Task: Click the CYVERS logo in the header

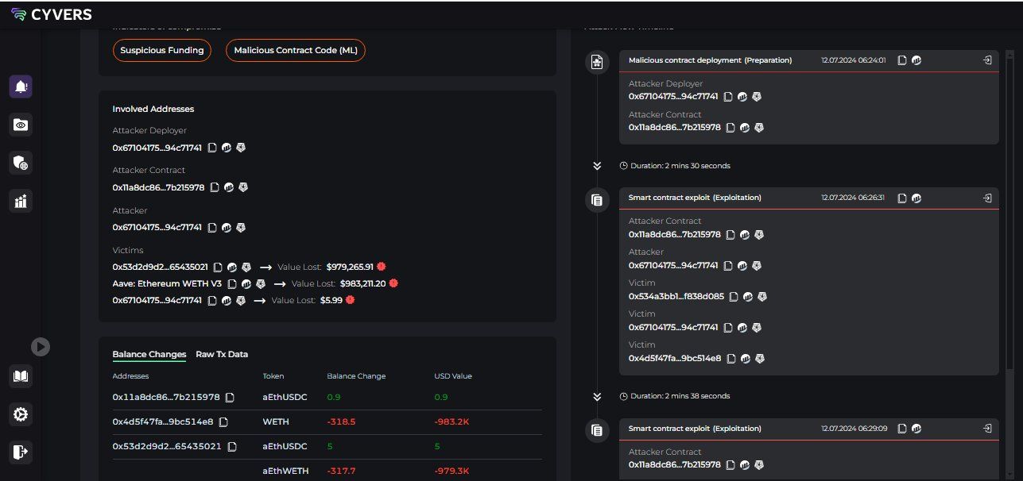Action: click(52, 14)
